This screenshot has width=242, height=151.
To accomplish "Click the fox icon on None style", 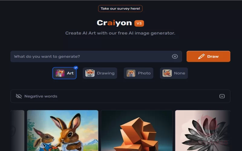I will [167, 73].
